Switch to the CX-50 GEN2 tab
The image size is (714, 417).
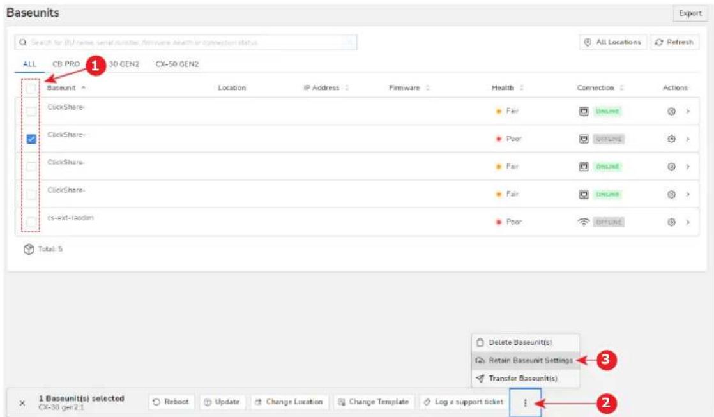point(177,64)
